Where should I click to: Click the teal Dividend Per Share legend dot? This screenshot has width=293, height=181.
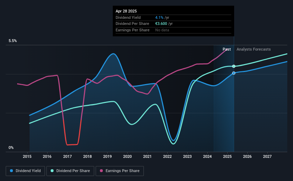[x=52, y=171]
